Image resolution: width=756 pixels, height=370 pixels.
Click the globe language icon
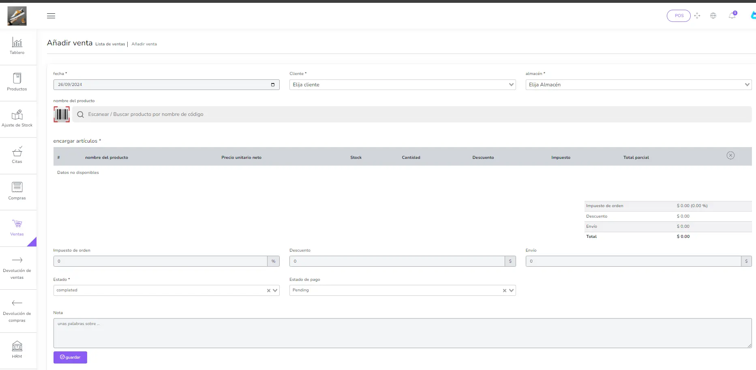coord(713,16)
